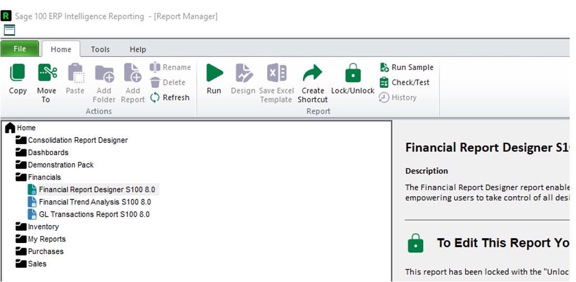This screenshot has height=282, width=576.
Task: Click the GL Transactions report file icon
Action: (x=32, y=214)
